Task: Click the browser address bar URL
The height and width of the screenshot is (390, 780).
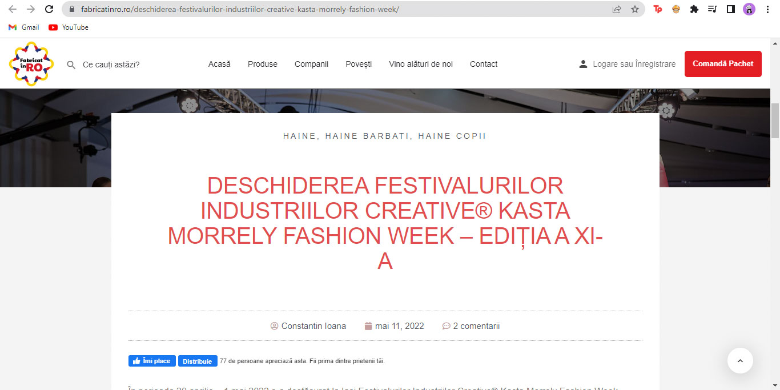Action: 240,9
